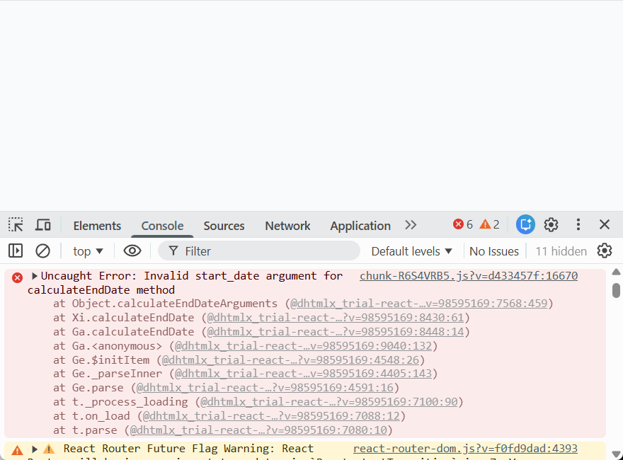
Task: Open DevTools settings gear
Action: 551,224
